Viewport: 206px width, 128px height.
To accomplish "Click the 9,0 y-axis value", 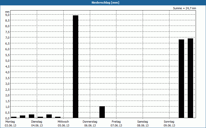I will pyautogui.click(x=7, y=15).
